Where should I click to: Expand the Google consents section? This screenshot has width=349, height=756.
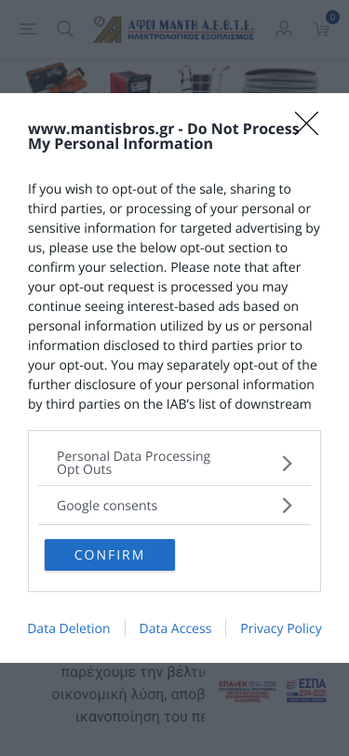point(175,506)
